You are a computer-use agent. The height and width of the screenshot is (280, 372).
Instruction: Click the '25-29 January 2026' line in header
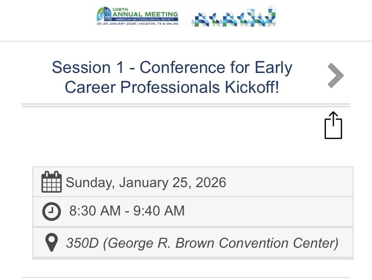click(x=117, y=23)
